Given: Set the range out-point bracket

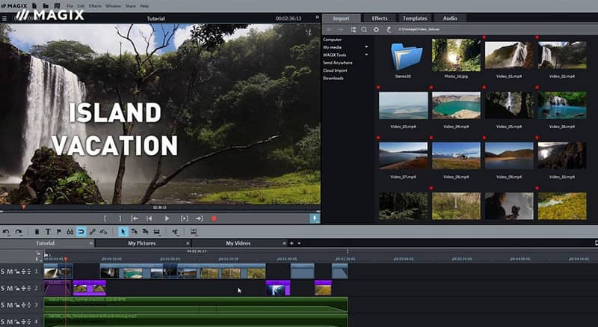Looking at the screenshot, I should click(x=120, y=218).
